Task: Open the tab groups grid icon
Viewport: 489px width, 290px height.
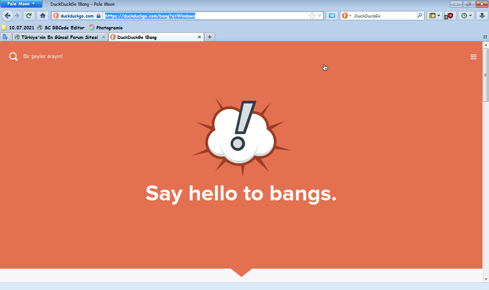Action: 485,37
